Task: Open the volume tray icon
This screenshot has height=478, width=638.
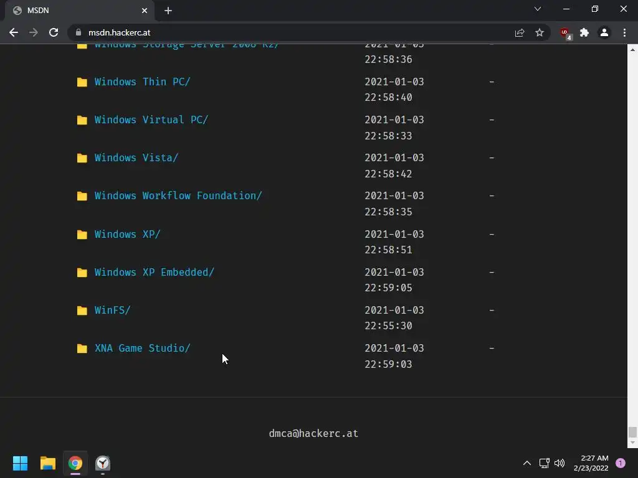Action: pos(559,463)
